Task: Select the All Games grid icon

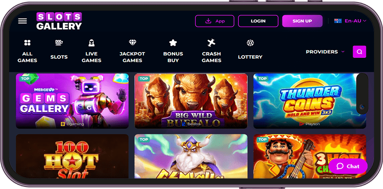Action: pos(27,43)
